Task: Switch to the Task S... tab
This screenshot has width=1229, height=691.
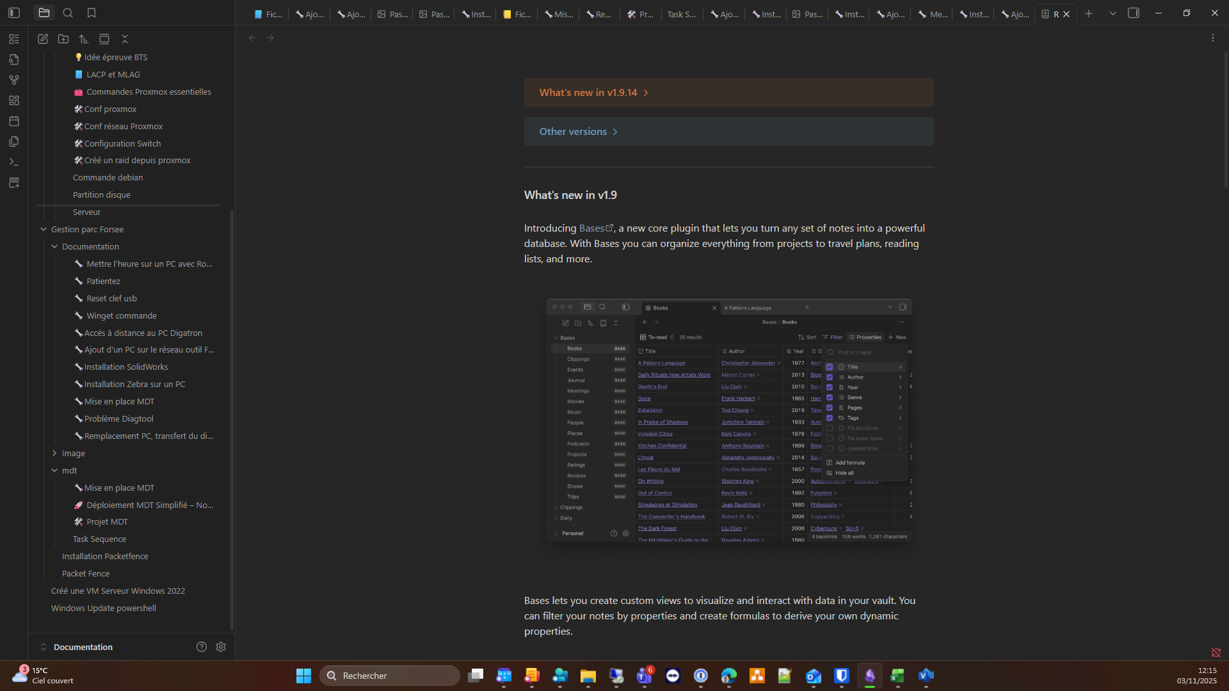Action: pos(680,14)
